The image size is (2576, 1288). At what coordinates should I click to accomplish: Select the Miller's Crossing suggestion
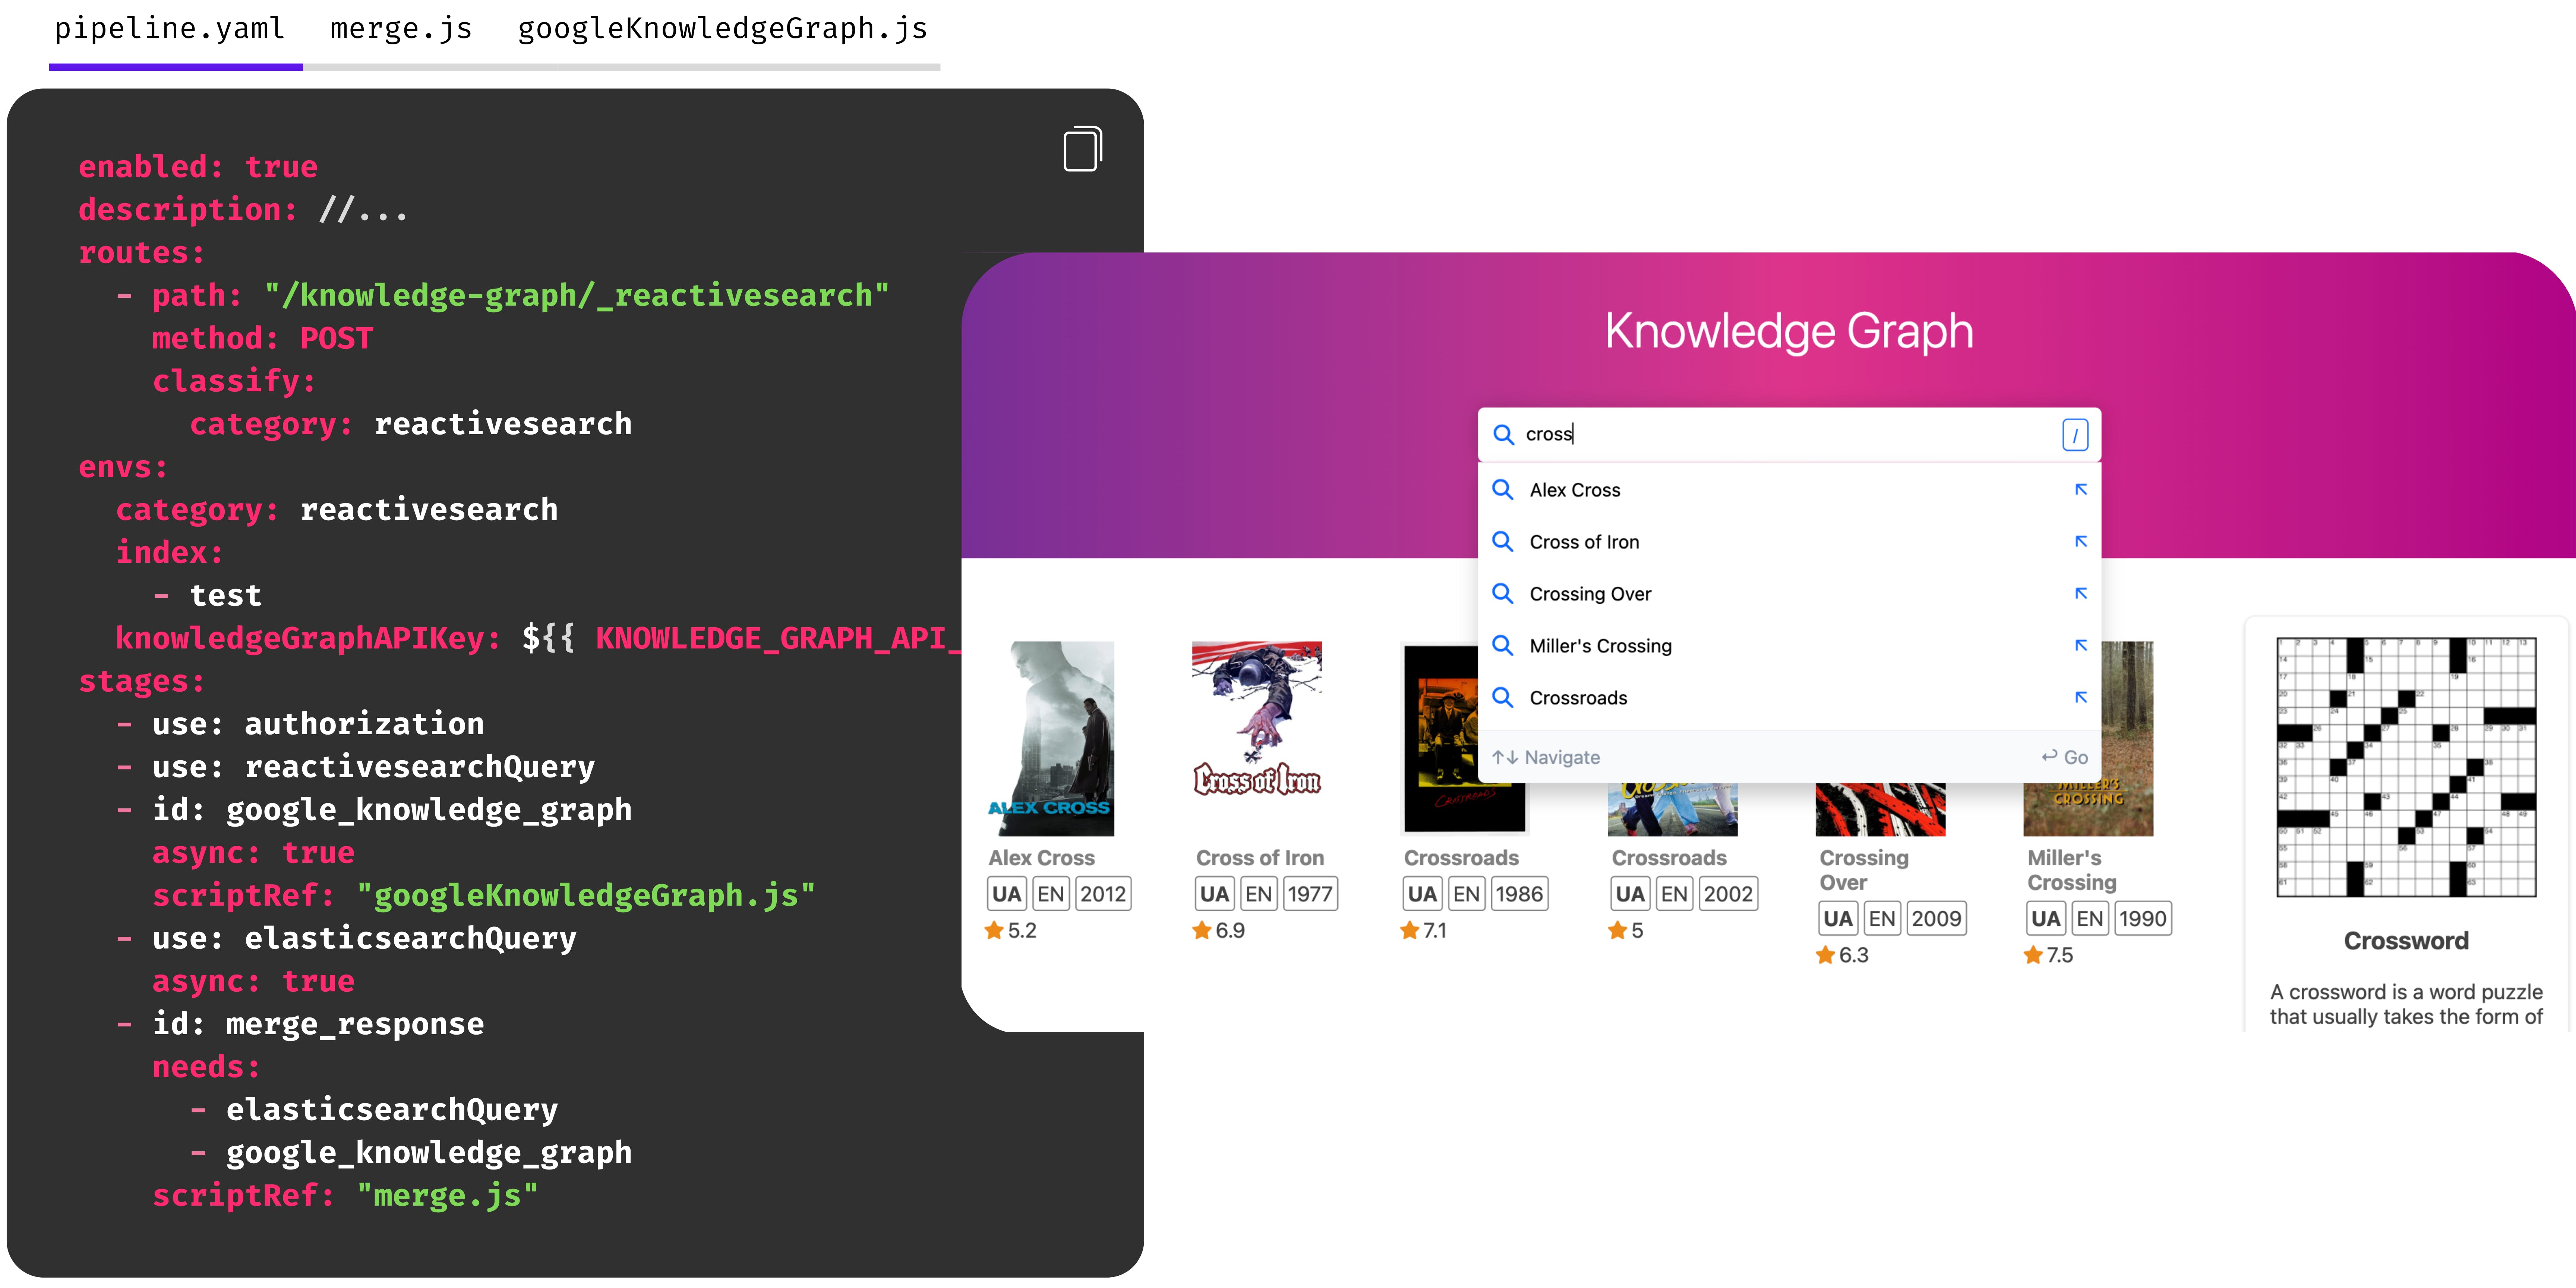point(1600,645)
